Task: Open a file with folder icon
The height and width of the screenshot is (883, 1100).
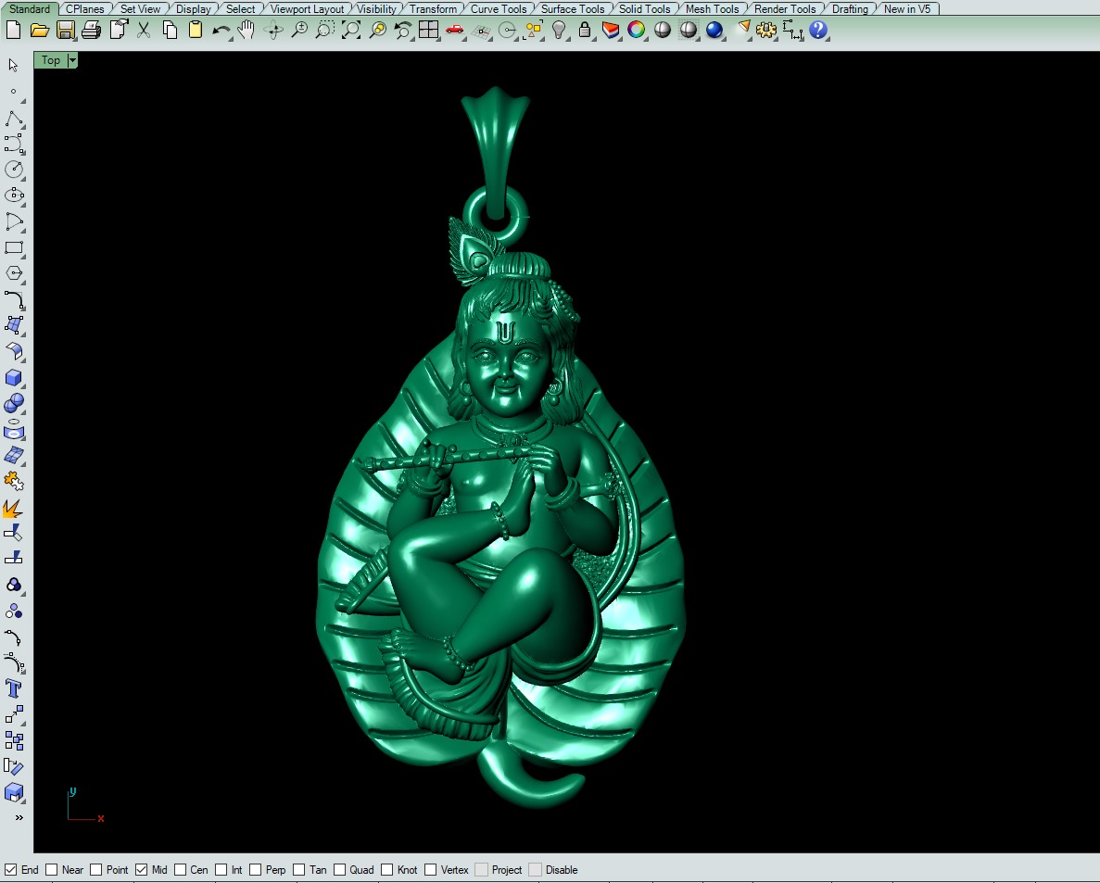Action: coord(39,31)
